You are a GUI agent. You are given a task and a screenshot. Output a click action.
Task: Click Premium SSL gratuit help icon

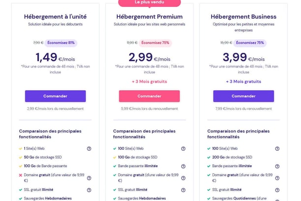[183, 190]
